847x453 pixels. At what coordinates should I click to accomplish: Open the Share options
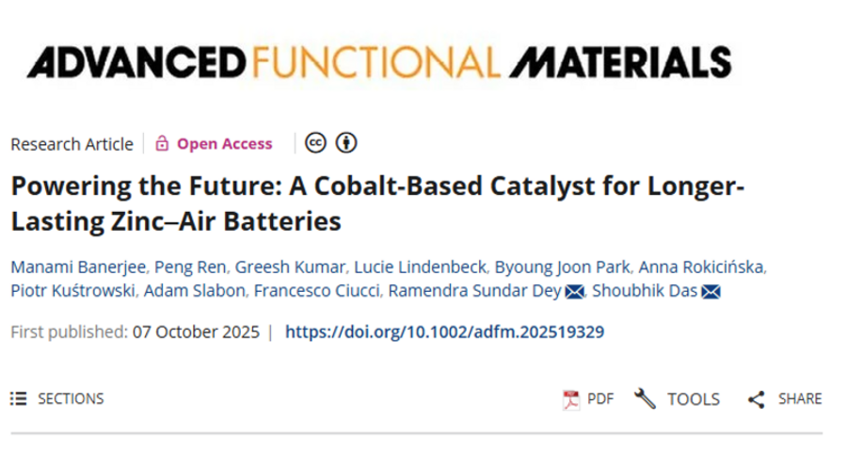(x=785, y=398)
